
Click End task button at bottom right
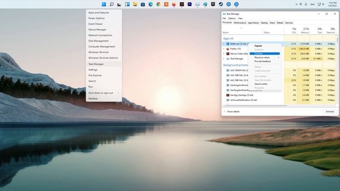pos(330,111)
